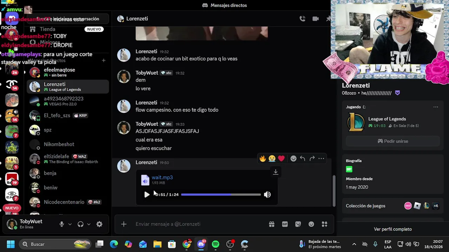Open the attachment plus button
Screen dimensions: 449x252
click(x=124, y=224)
